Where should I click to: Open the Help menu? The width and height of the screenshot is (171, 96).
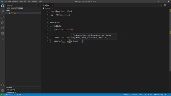point(40,2)
